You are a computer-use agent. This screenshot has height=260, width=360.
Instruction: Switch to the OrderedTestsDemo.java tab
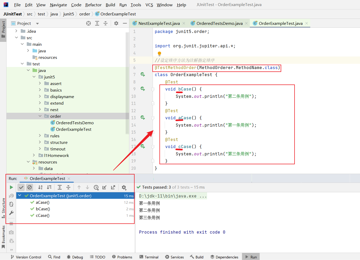219,23
